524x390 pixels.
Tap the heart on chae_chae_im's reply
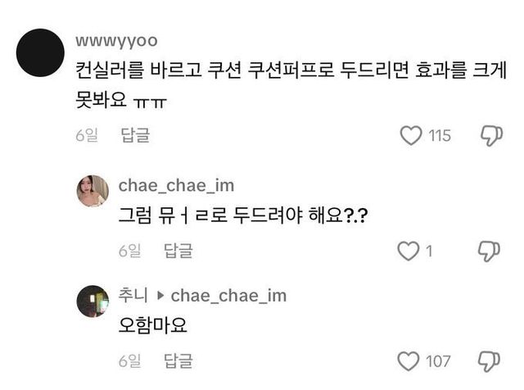[408, 252]
